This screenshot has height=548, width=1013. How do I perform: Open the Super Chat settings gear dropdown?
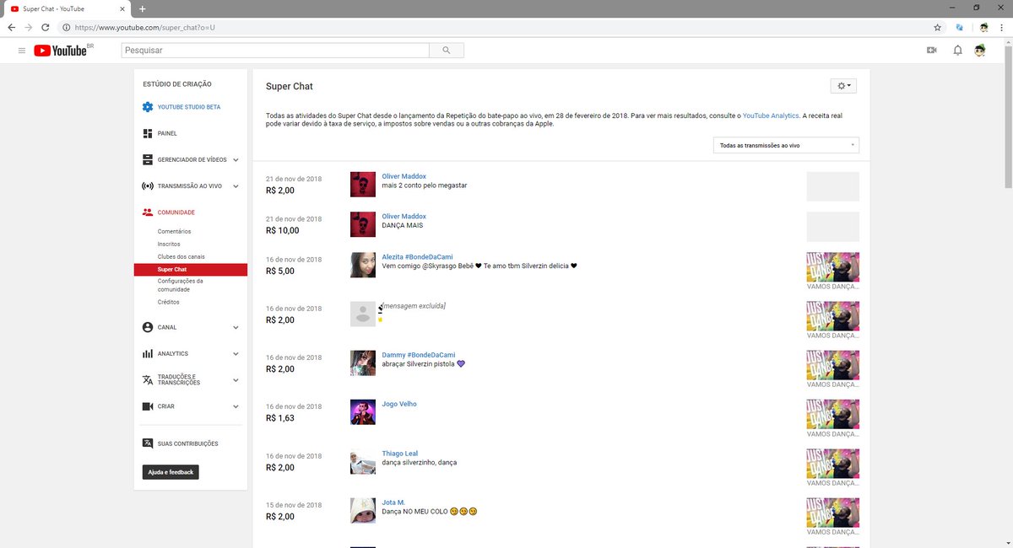[844, 85]
